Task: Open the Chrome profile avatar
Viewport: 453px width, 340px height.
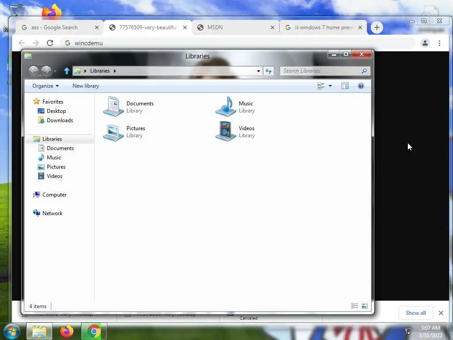Action: (x=425, y=43)
